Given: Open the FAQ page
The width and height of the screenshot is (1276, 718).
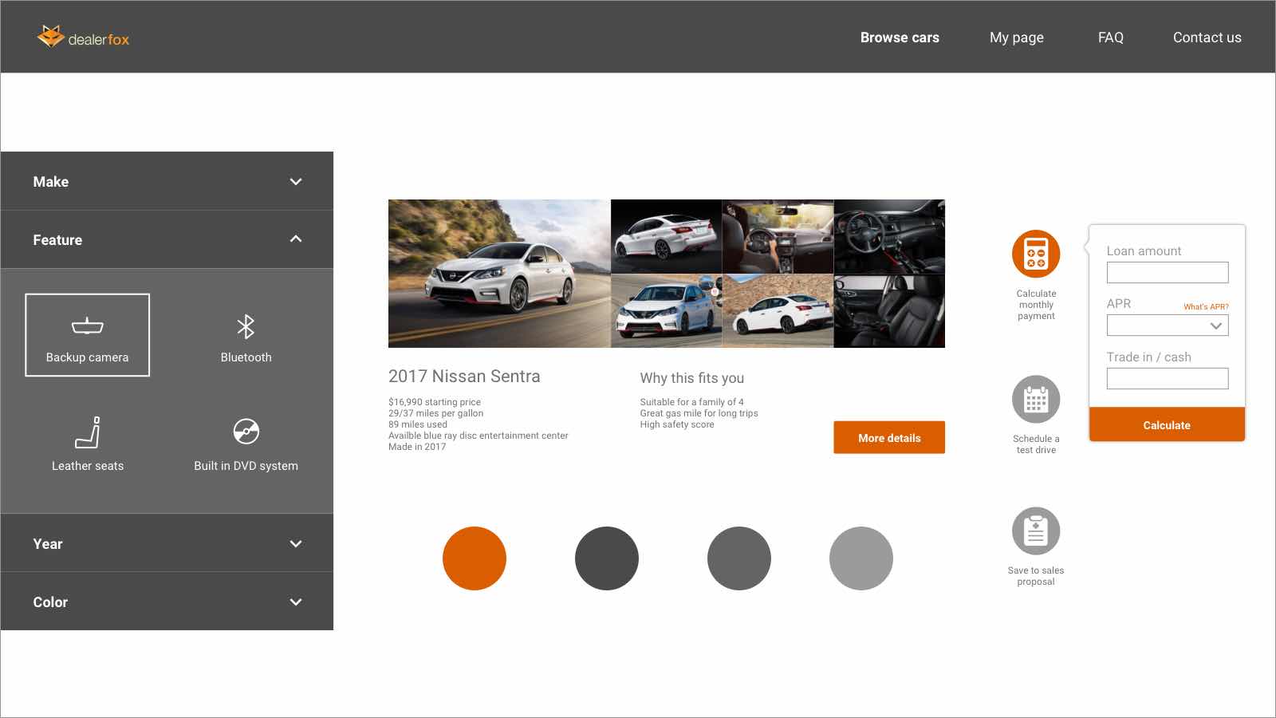Looking at the screenshot, I should coord(1111,37).
